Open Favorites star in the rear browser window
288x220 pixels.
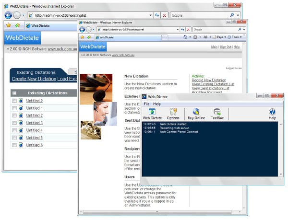(9, 25)
